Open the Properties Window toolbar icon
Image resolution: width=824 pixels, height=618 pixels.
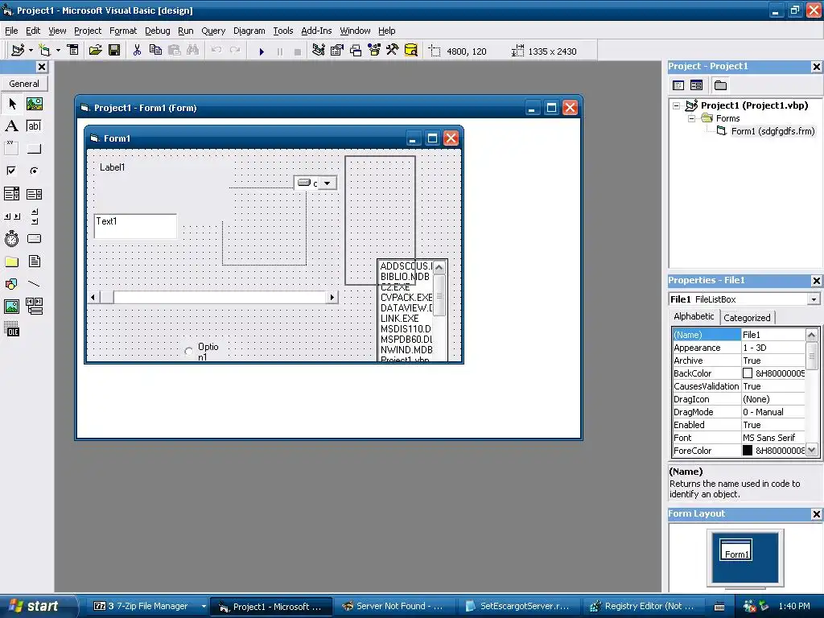337,51
